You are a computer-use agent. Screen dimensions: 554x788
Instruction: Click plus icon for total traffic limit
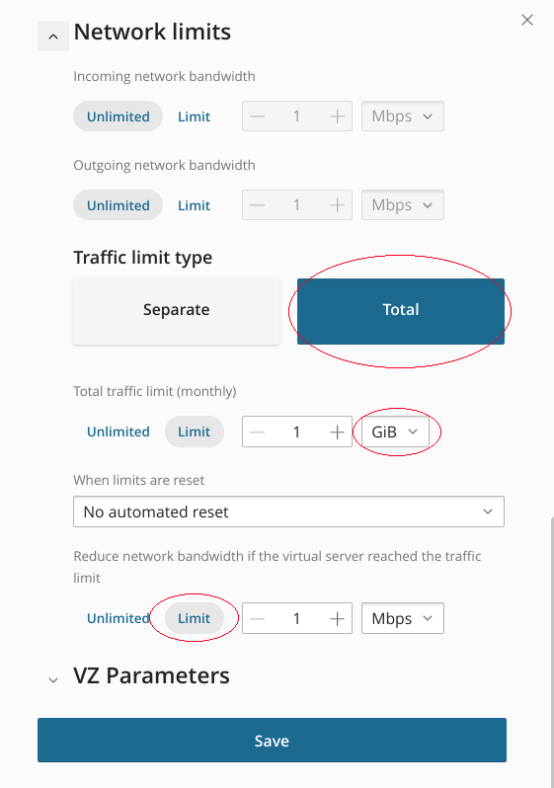click(337, 432)
